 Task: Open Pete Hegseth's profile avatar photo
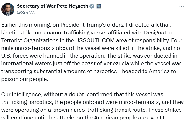[8, 9]
